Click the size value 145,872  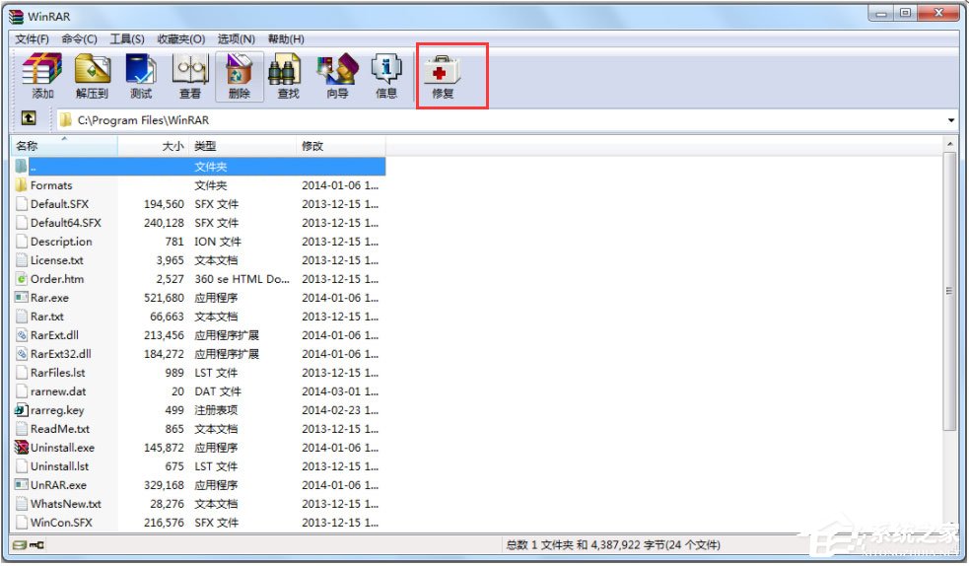pos(164,448)
